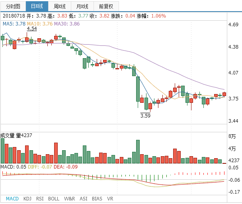Click the MACD: 0.05 value
242x204 pixels.
tap(13, 167)
